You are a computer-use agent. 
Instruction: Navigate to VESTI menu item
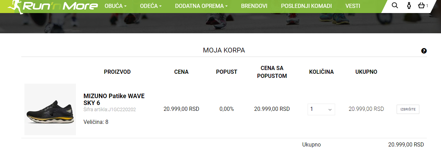[353, 6]
